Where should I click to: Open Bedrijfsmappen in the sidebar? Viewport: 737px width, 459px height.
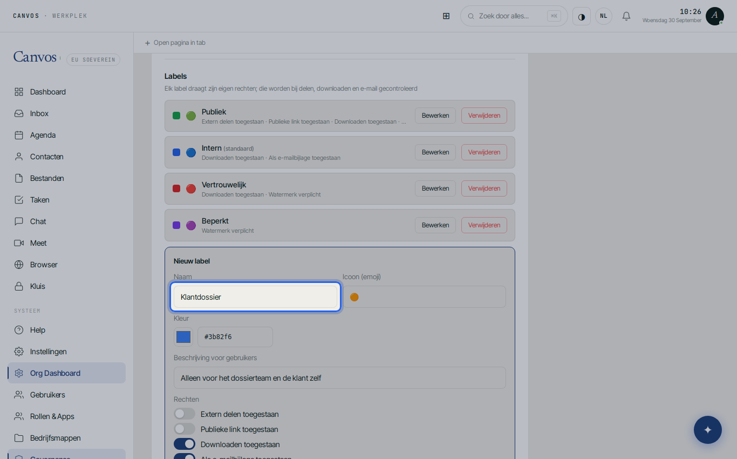[67, 438]
